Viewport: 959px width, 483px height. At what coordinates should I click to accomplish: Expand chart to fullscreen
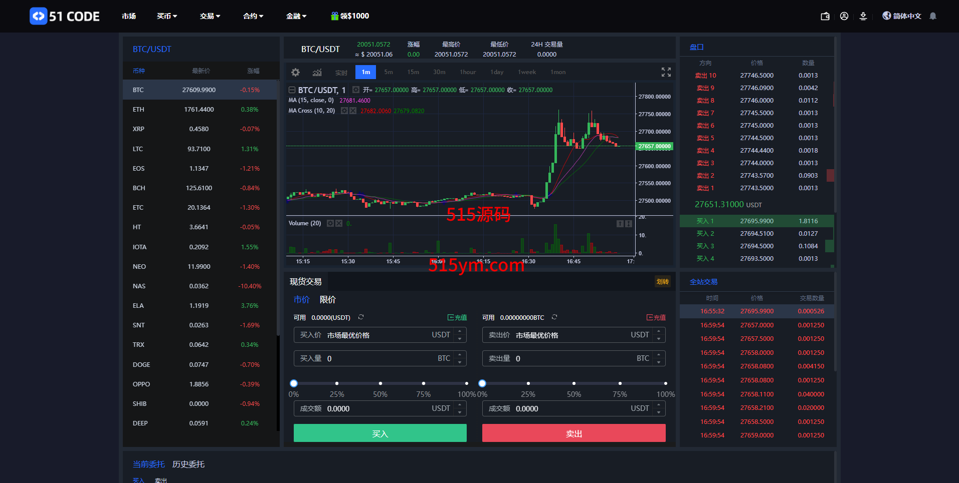[666, 73]
